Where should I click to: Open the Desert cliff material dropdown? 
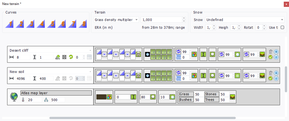pyautogui.click(x=50, y=50)
